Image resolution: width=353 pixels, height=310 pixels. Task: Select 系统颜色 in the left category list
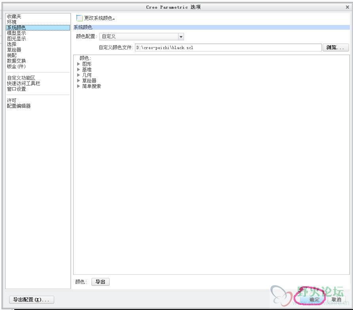38,27
